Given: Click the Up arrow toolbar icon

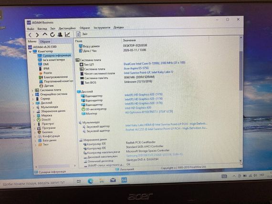Looking at the screenshot, I should point(45,34).
